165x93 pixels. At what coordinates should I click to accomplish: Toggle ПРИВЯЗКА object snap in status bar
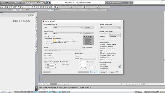(36, 92)
